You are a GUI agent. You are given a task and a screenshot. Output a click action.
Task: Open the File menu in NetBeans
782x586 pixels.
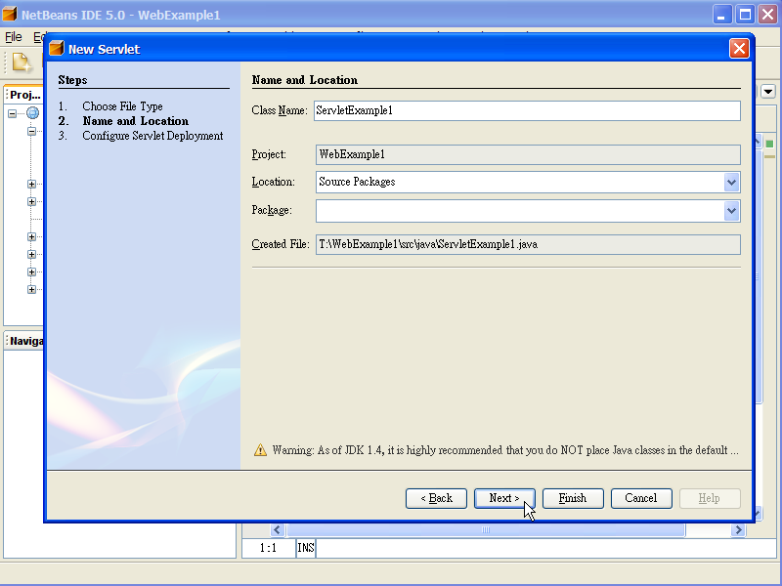[x=14, y=37]
